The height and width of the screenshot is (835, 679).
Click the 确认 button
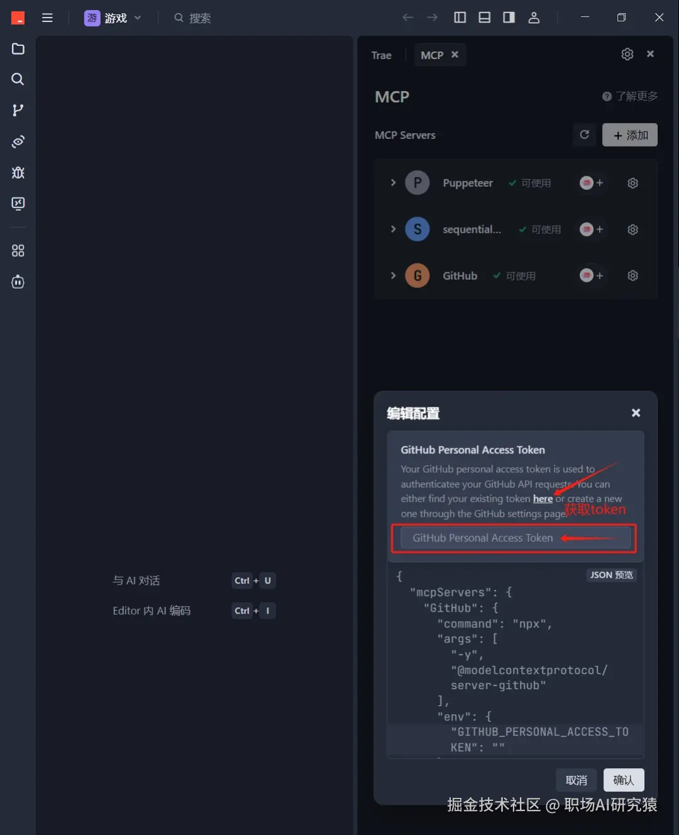click(x=624, y=780)
